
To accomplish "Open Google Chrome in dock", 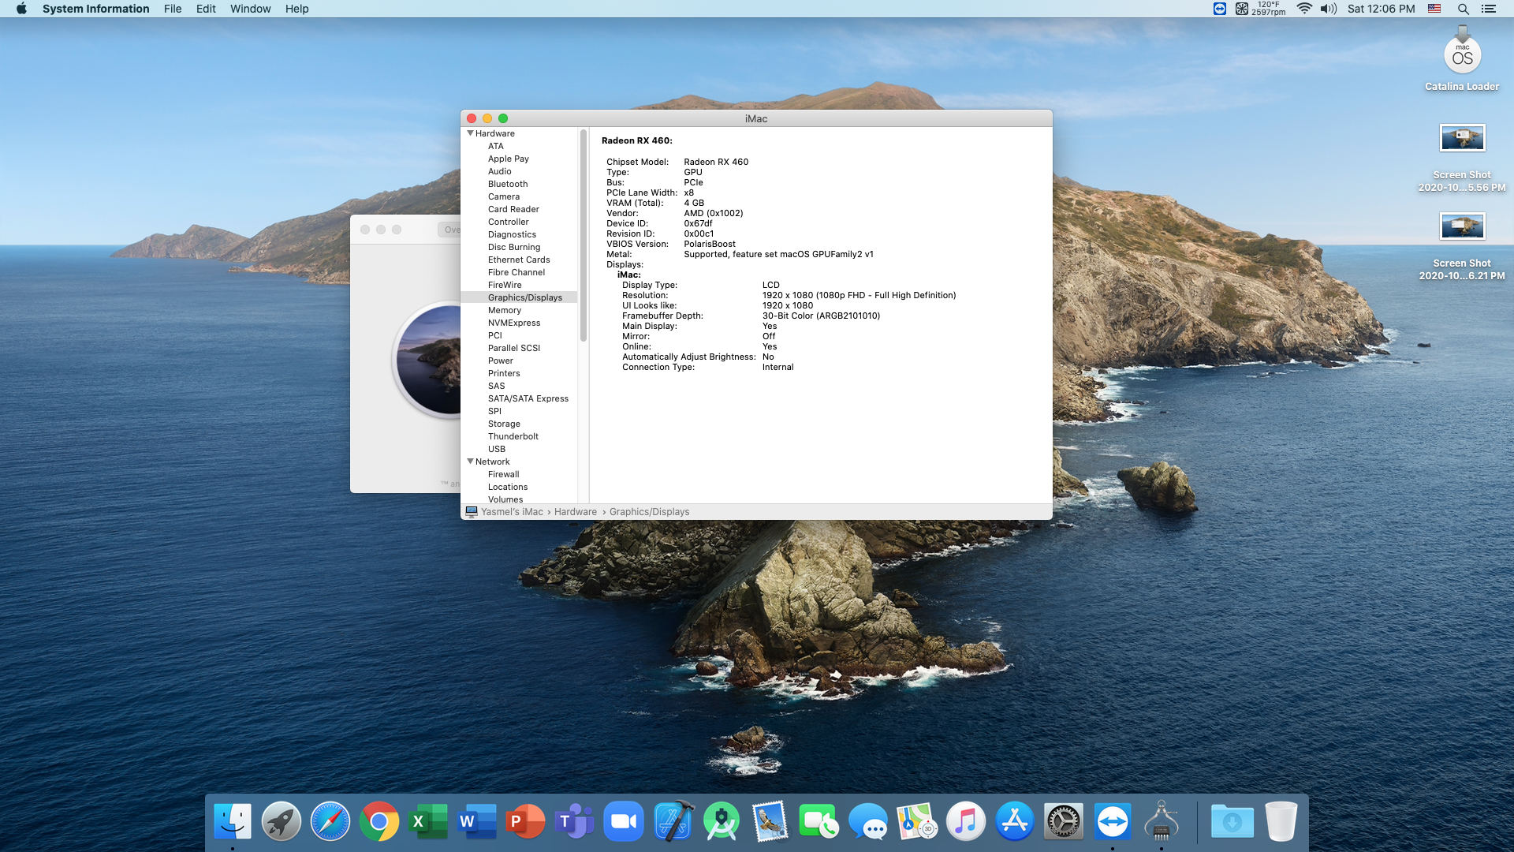I will click(379, 822).
